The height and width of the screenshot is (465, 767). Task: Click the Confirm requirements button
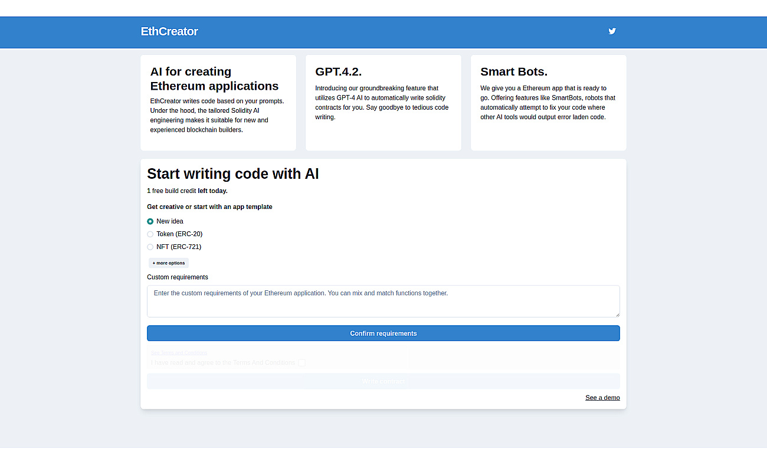coord(383,333)
